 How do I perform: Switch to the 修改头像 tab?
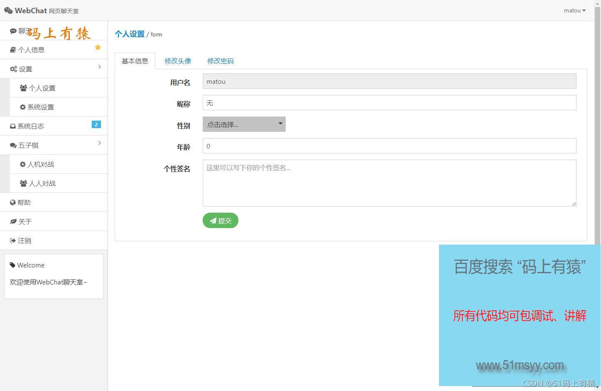pos(178,61)
